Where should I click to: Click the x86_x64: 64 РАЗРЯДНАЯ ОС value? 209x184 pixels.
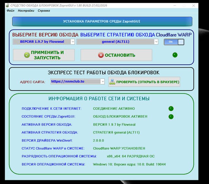point(131,156)
